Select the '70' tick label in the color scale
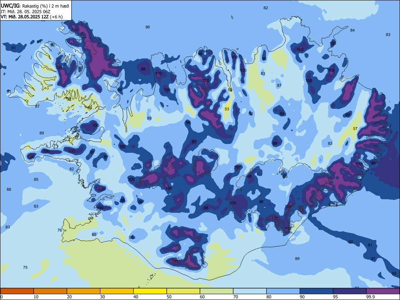The width and height of the screenshot is (400, 300). [236, 297]
